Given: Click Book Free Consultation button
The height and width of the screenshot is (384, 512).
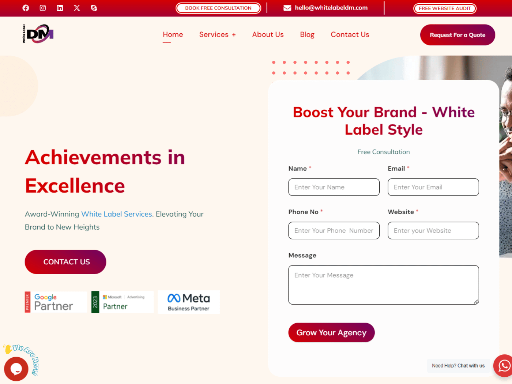Looking at the screenshot, I should click(x=218, y=8).
